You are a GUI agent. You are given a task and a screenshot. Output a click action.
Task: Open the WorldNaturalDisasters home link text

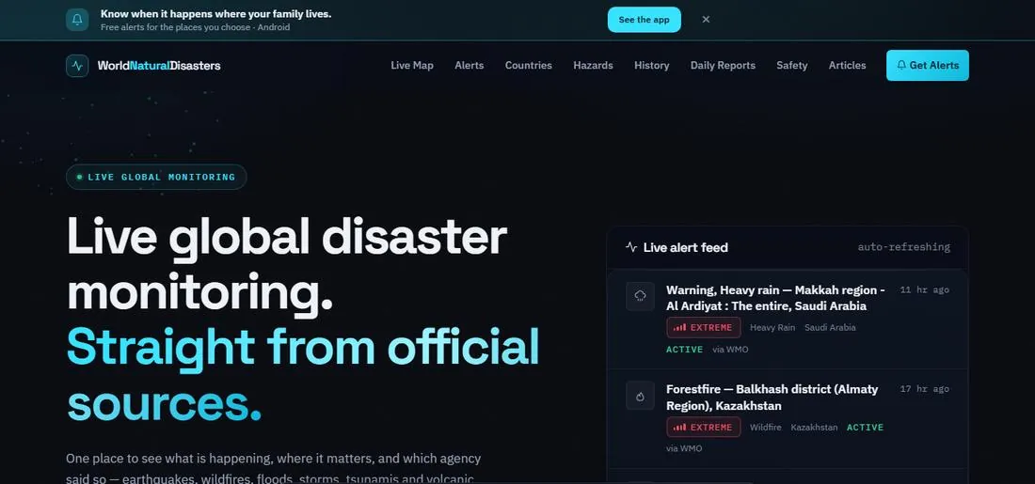pyautogui.click(x=159, y=66)
